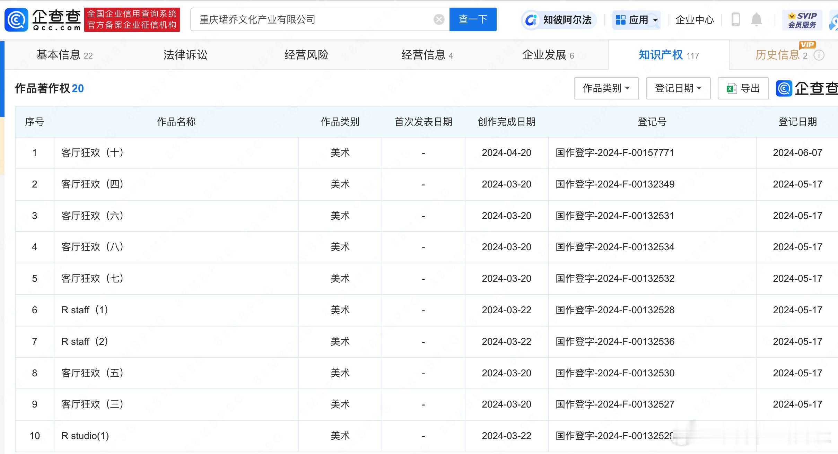This screenshot has height=454, width=838.
Task: Click the 创作完成日期 column header
Action: point(506,122)
